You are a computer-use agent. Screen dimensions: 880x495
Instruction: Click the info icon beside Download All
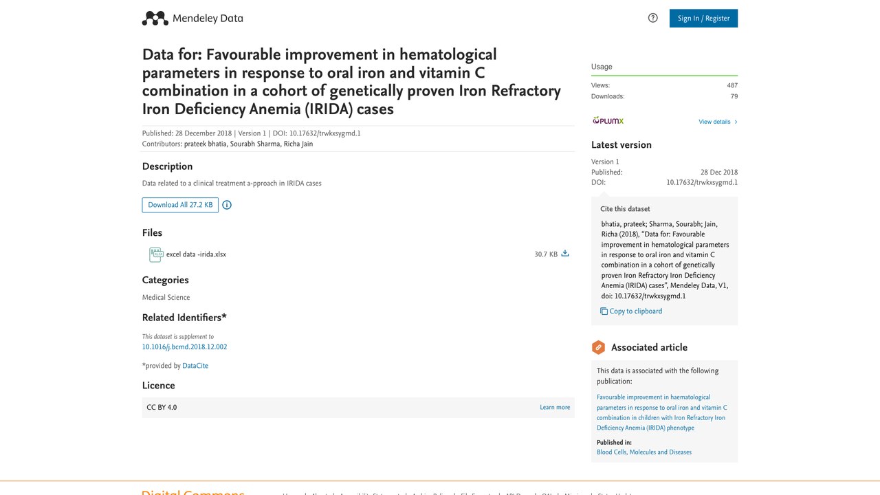pos(227,205)
